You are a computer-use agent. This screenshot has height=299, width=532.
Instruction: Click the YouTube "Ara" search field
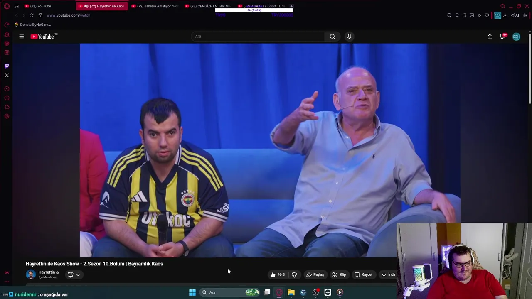click(258, 37)
